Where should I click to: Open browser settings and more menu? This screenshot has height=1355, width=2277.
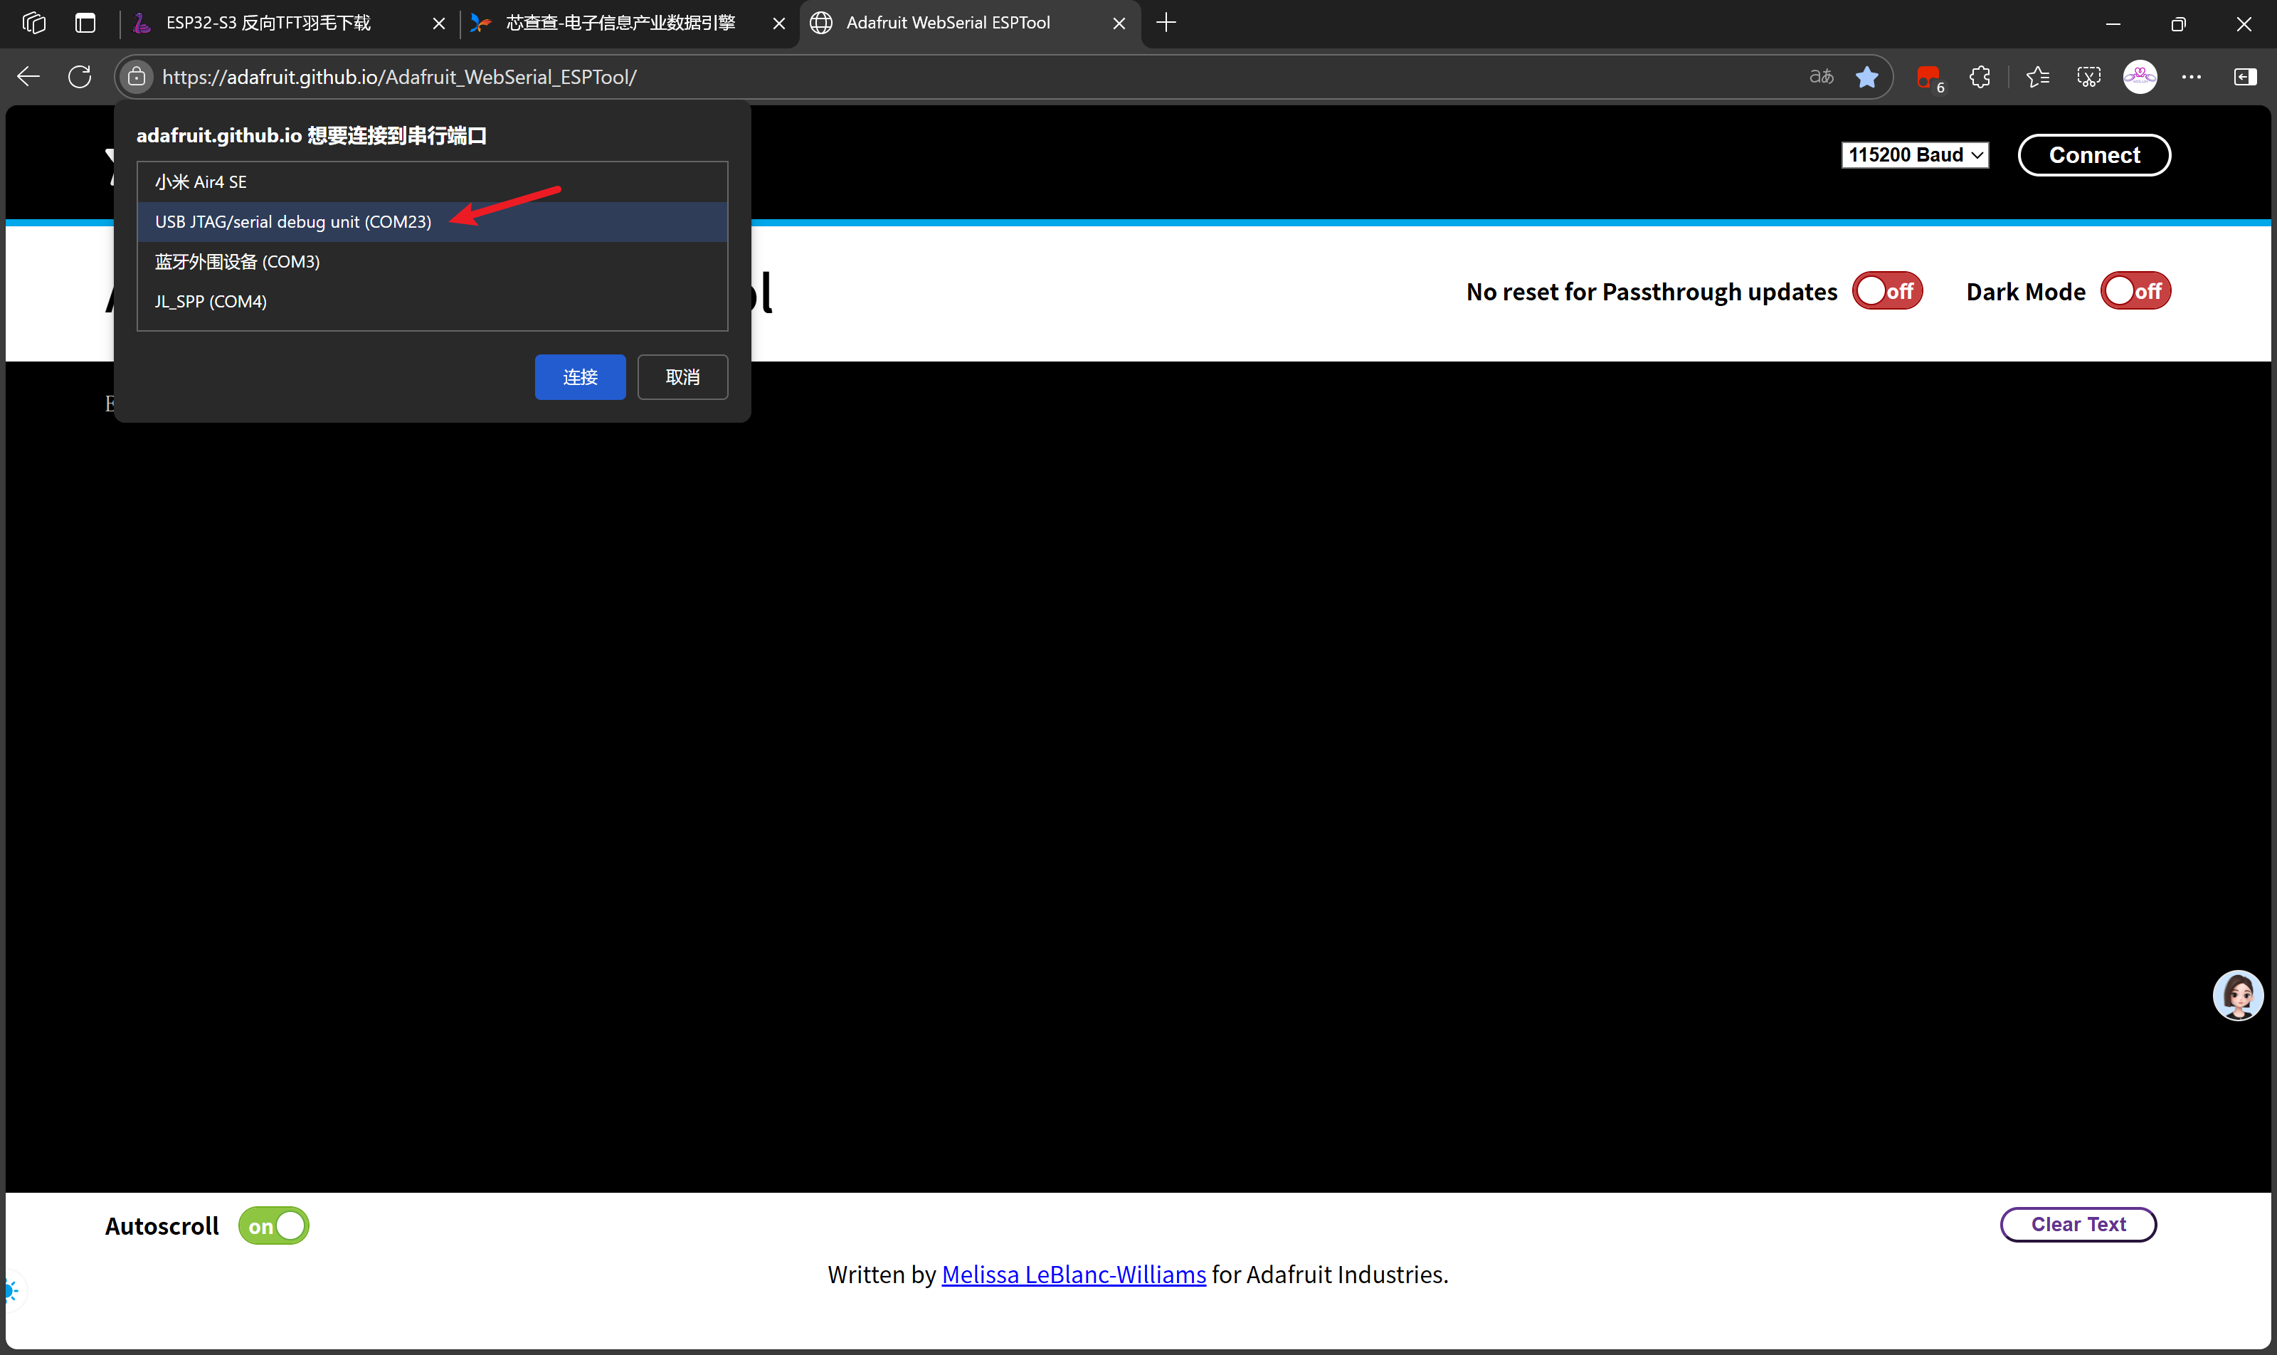[x=2190, y=77]
